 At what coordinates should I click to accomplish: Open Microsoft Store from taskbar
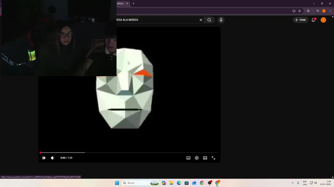(187, 183)
